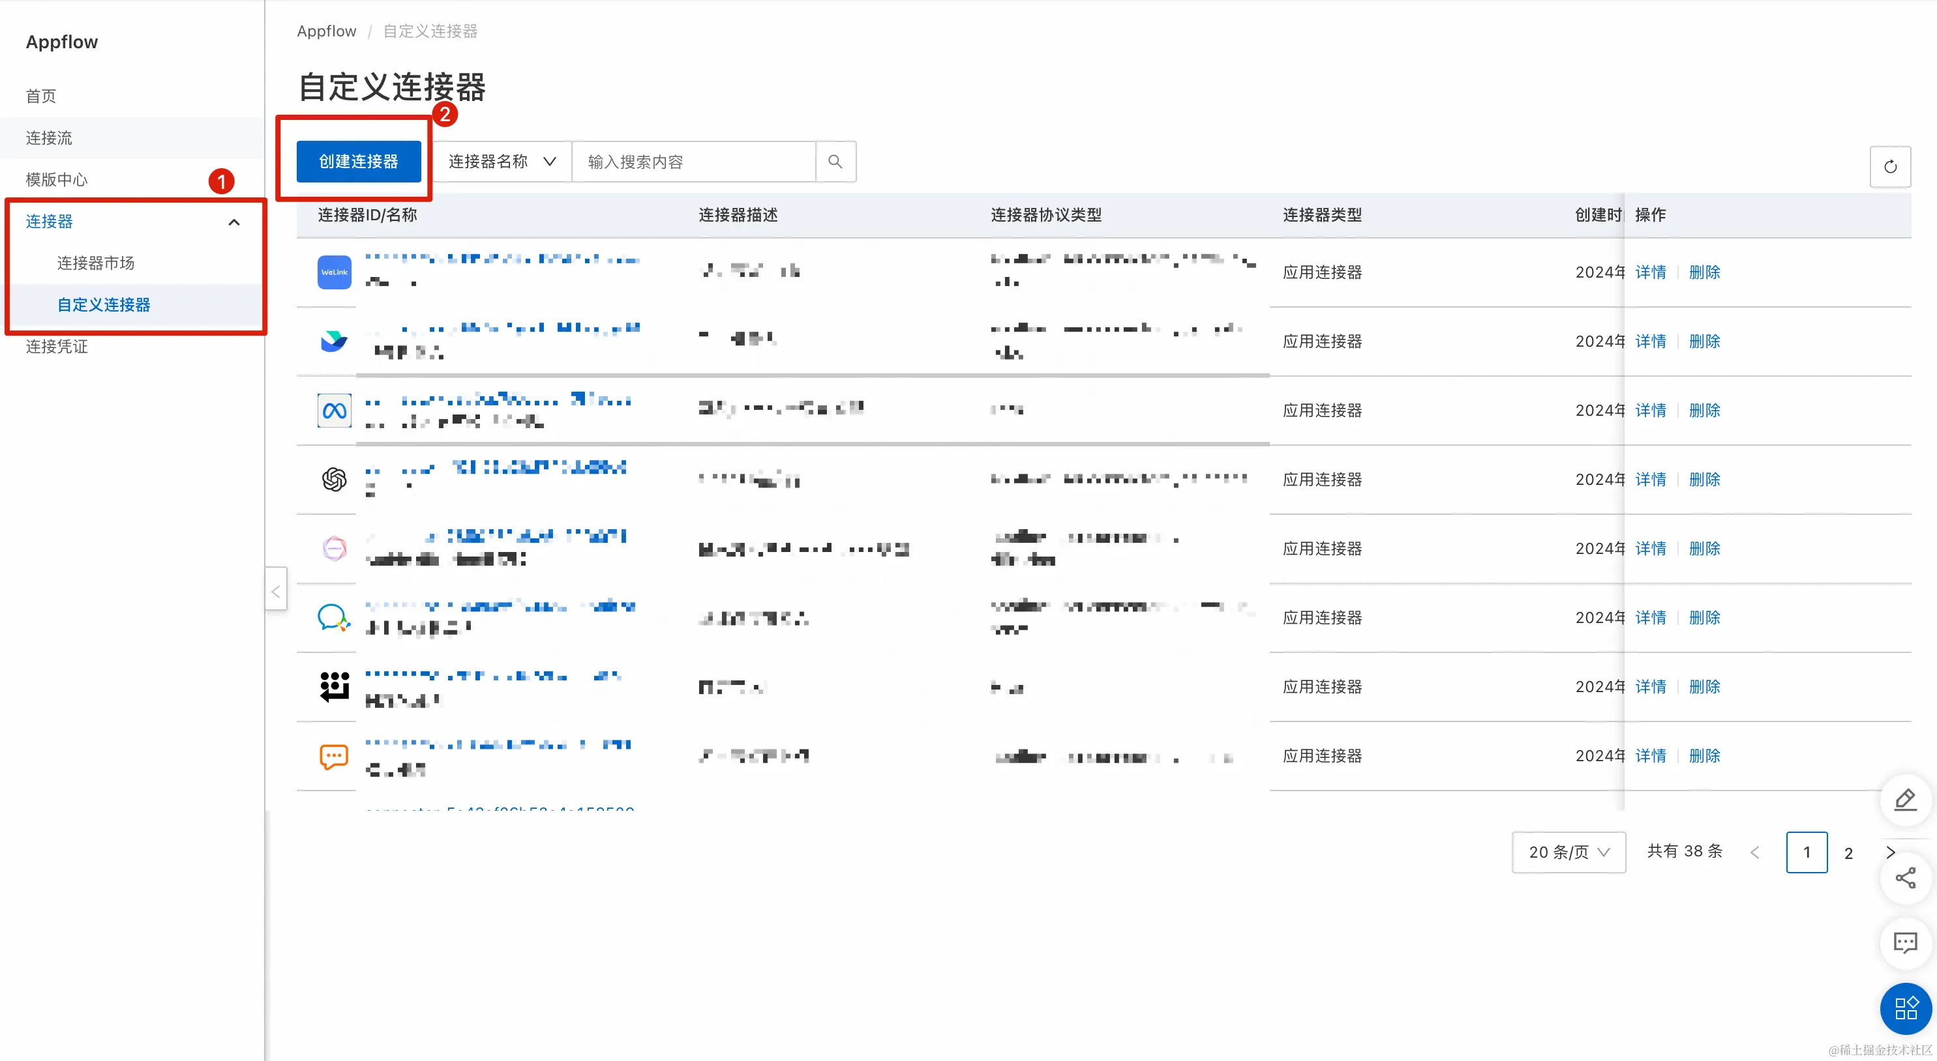Open the 连接器名称 search filter dropdown
Image resolution: width=1937 pixels, height=1061 pixels.
[x=502, y=162]
